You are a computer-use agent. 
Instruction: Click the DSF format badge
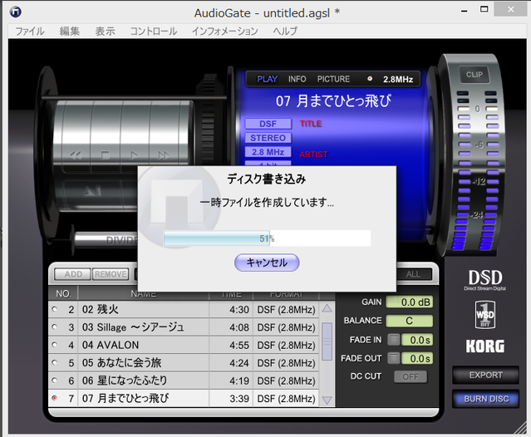coord(268,124)
